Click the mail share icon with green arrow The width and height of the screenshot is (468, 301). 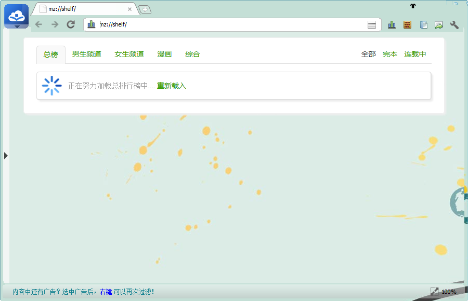(439, 24)
